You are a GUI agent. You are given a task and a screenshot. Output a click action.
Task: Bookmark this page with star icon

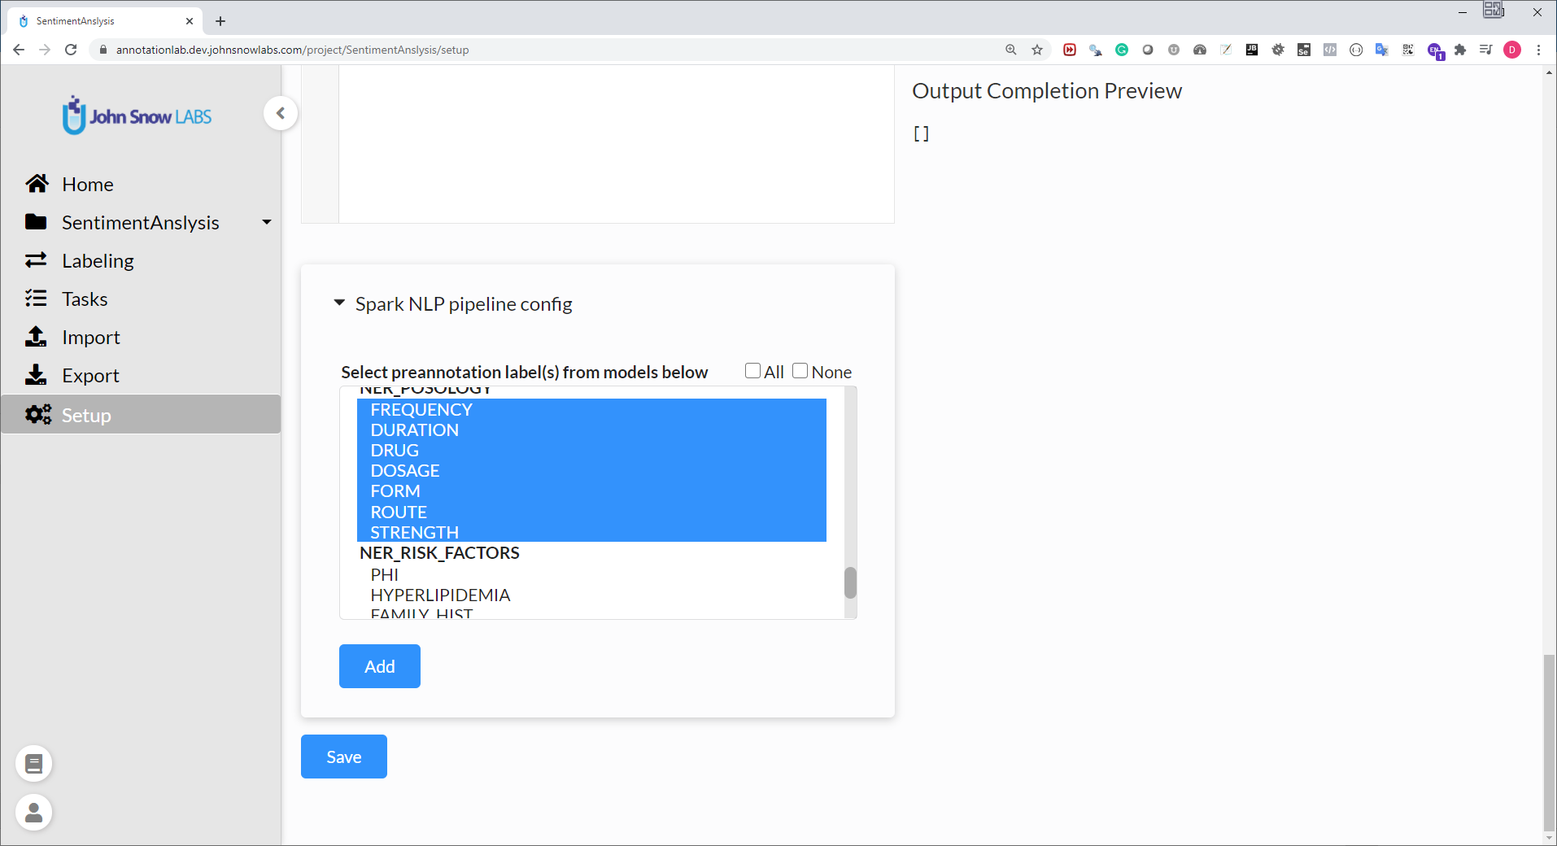(1037, 50)
